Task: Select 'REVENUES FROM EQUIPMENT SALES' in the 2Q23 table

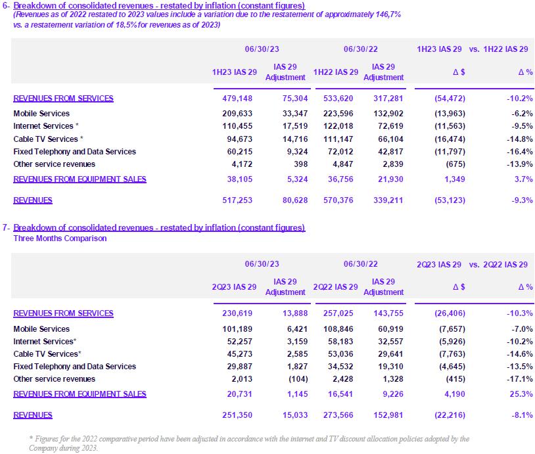Action: coord(80,394)
